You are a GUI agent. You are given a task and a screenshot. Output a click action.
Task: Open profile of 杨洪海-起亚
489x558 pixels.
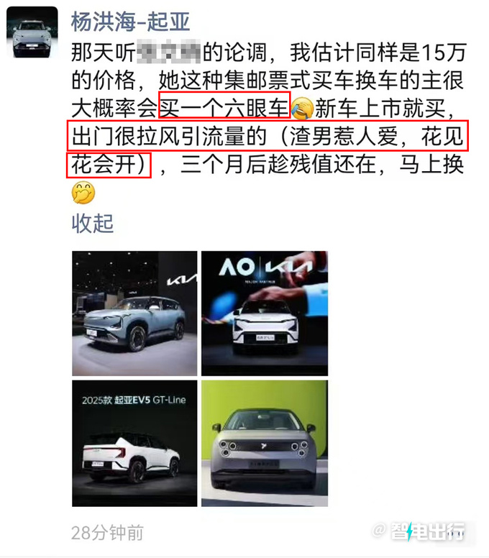pos(131,22)
